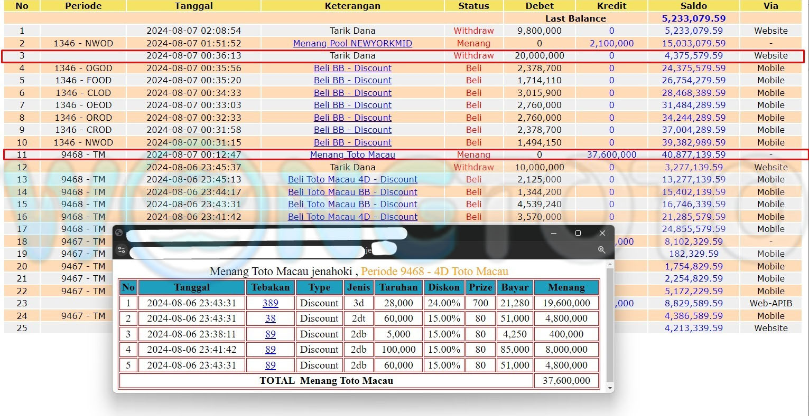
Task: Click the popup scrollbar up arrow
Action: (610, 265)
